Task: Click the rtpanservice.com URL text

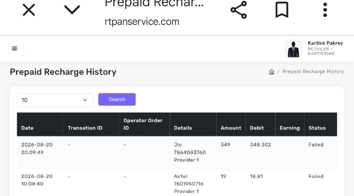Action: (142, 22)
